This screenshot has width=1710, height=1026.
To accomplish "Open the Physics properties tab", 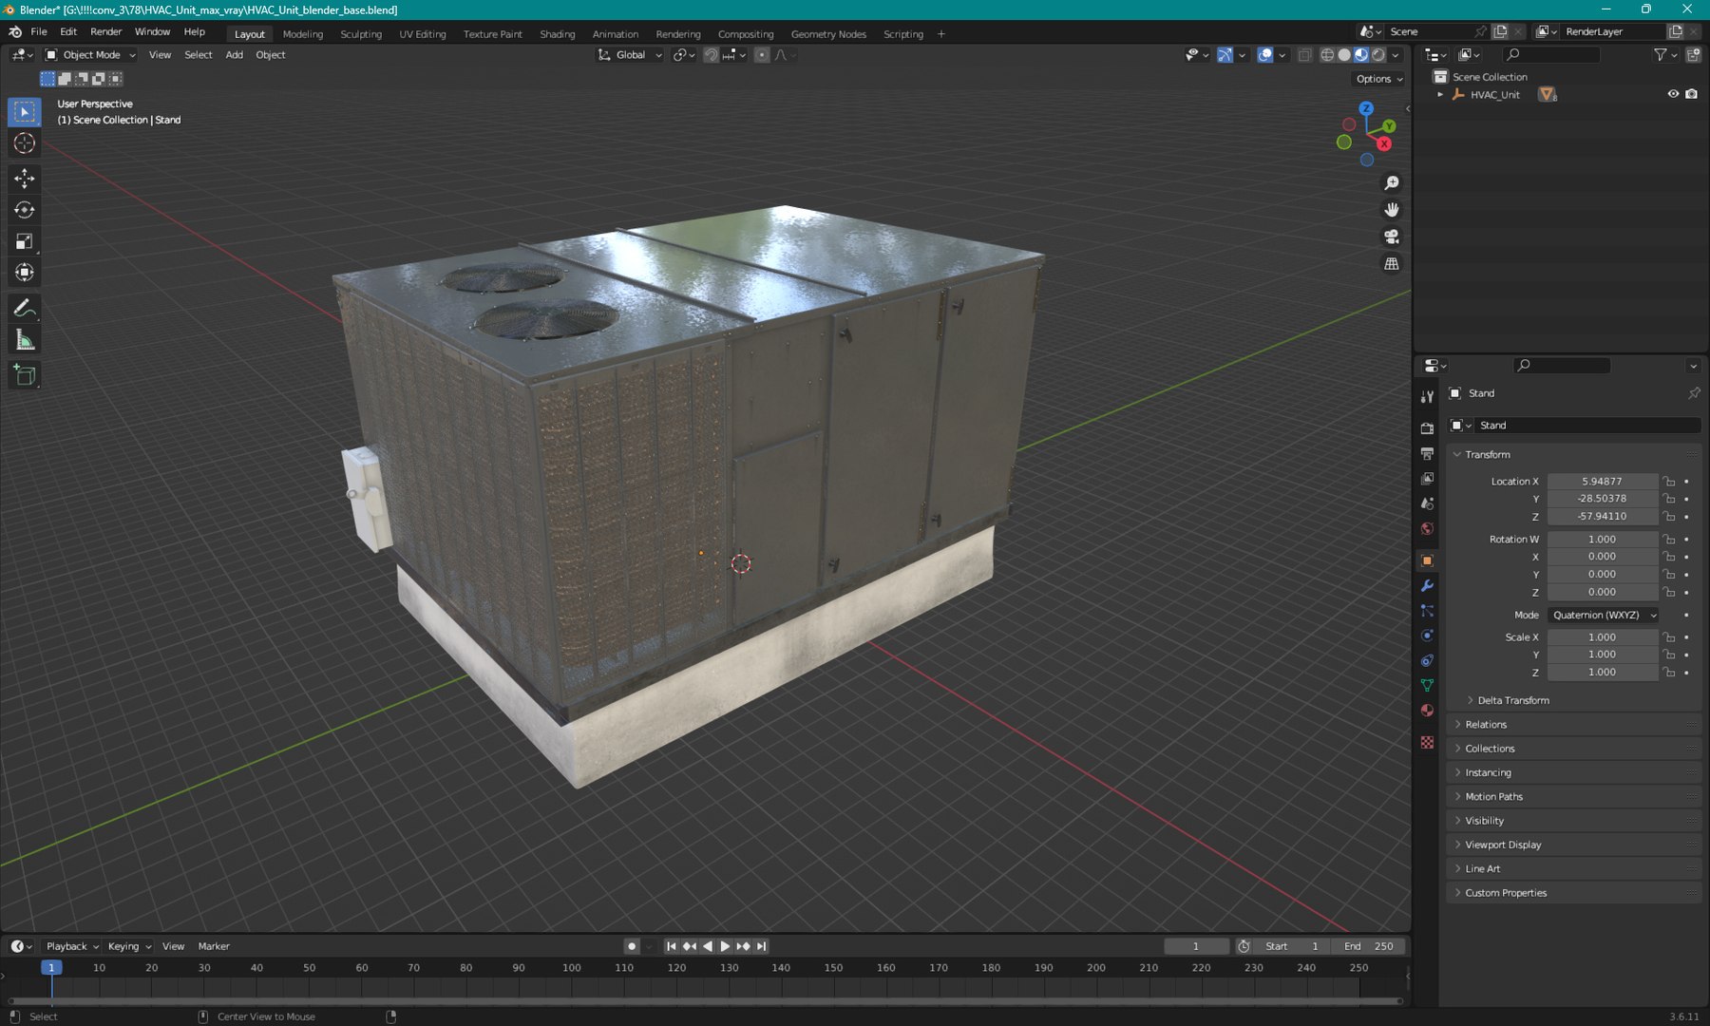I will tap(1427, 636).
